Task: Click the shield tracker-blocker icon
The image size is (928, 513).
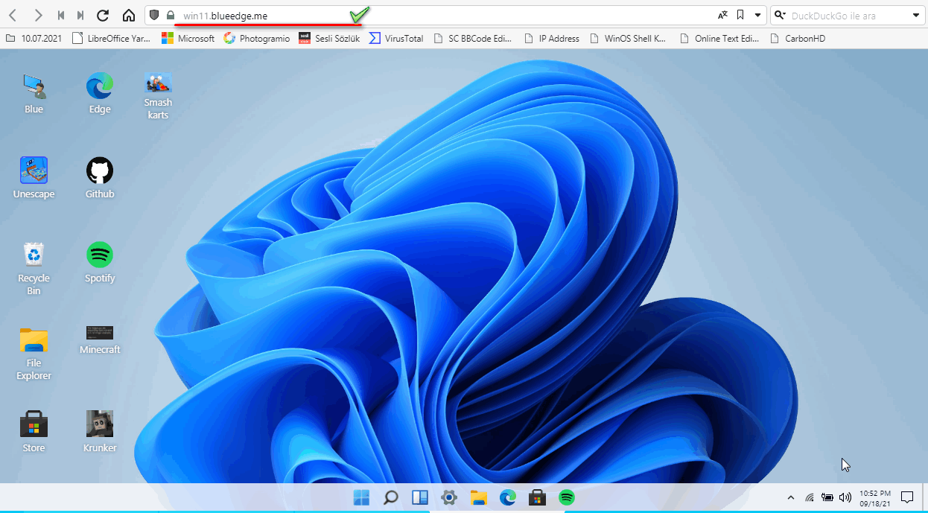Action: pos(155,15)
